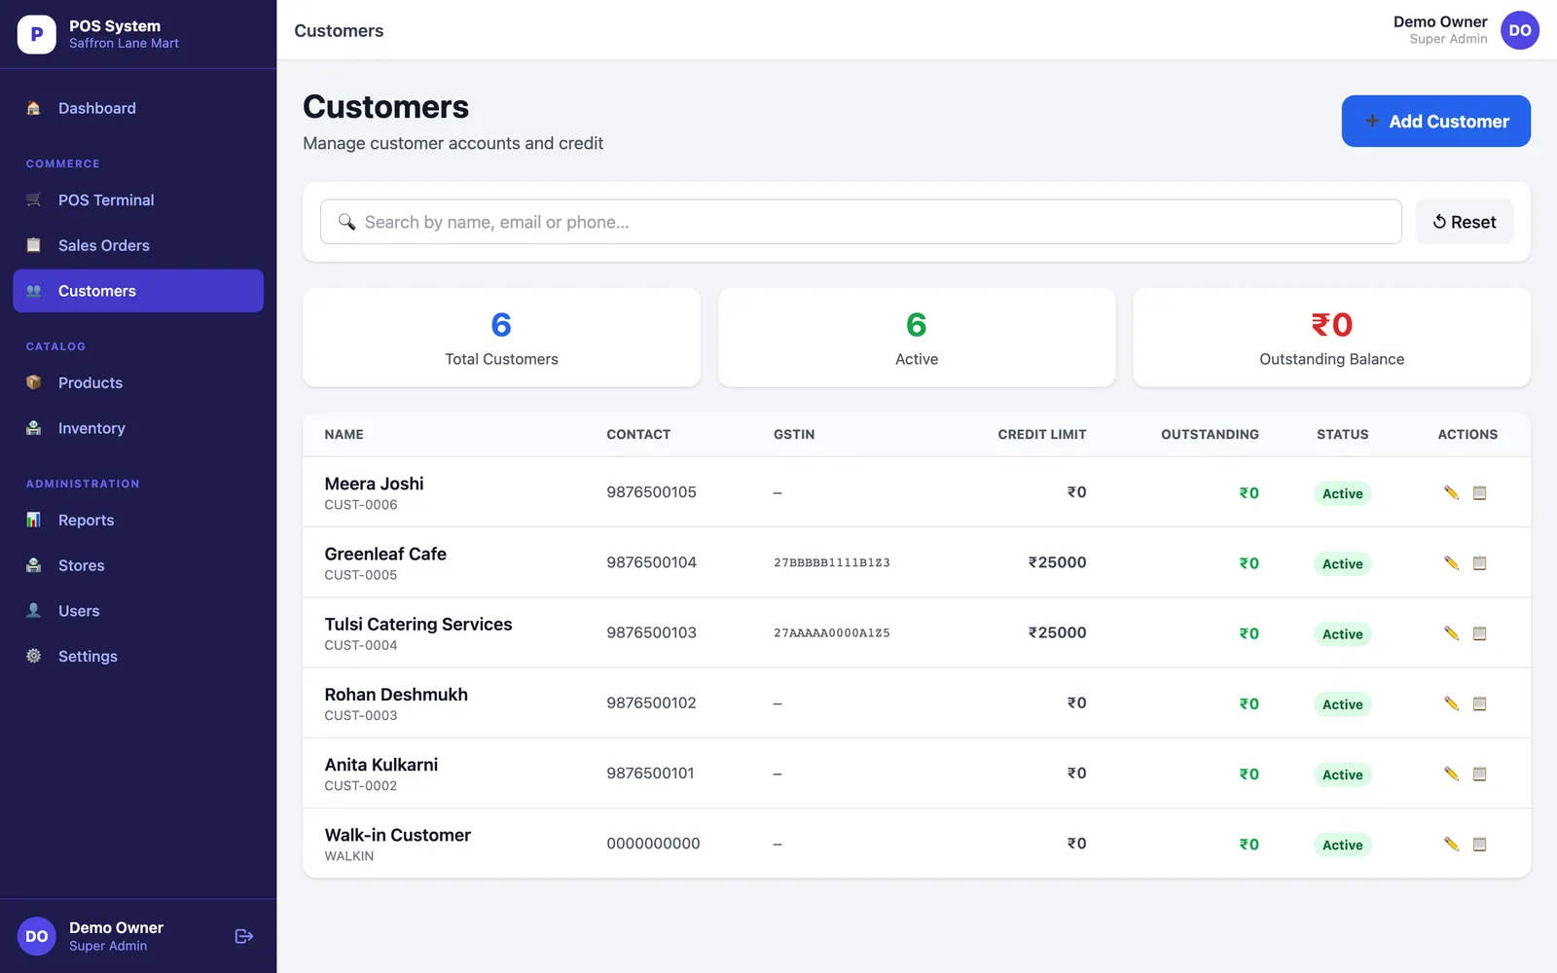The image size is (1557, 973).
Task: Select GSTIN 27BBBBB1111B1Z3
Action: pyautogui.click(x=832, y=562)
